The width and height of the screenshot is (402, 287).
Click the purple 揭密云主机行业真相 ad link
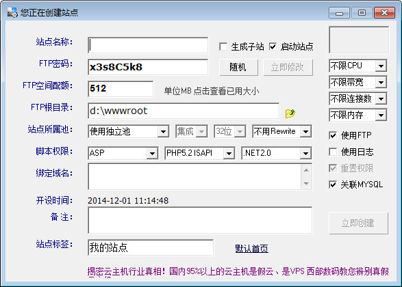pyautogui.click(x=238, y=271)
